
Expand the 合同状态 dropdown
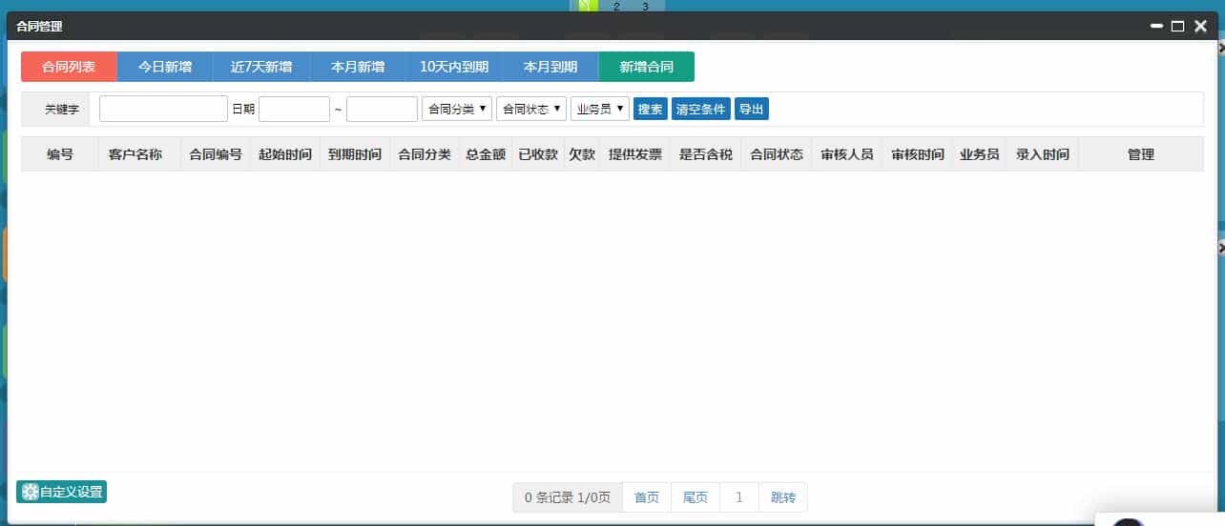click(531, 109)
